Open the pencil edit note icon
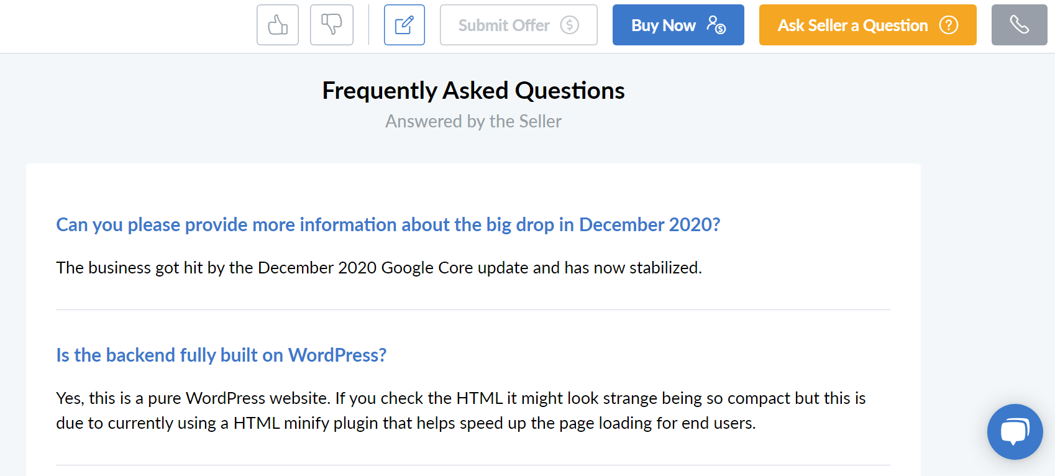Viewport: 1055px width, 476px height. click(404, 25)
